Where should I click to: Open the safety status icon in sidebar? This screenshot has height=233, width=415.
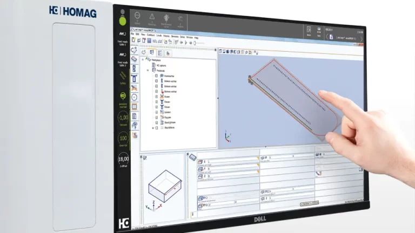pyautogui.click(x=123, y=76)
